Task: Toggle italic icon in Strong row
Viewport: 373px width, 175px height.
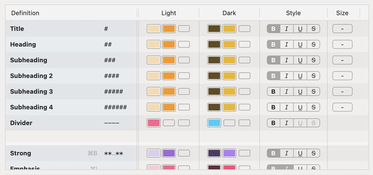Action: point(286,153)
